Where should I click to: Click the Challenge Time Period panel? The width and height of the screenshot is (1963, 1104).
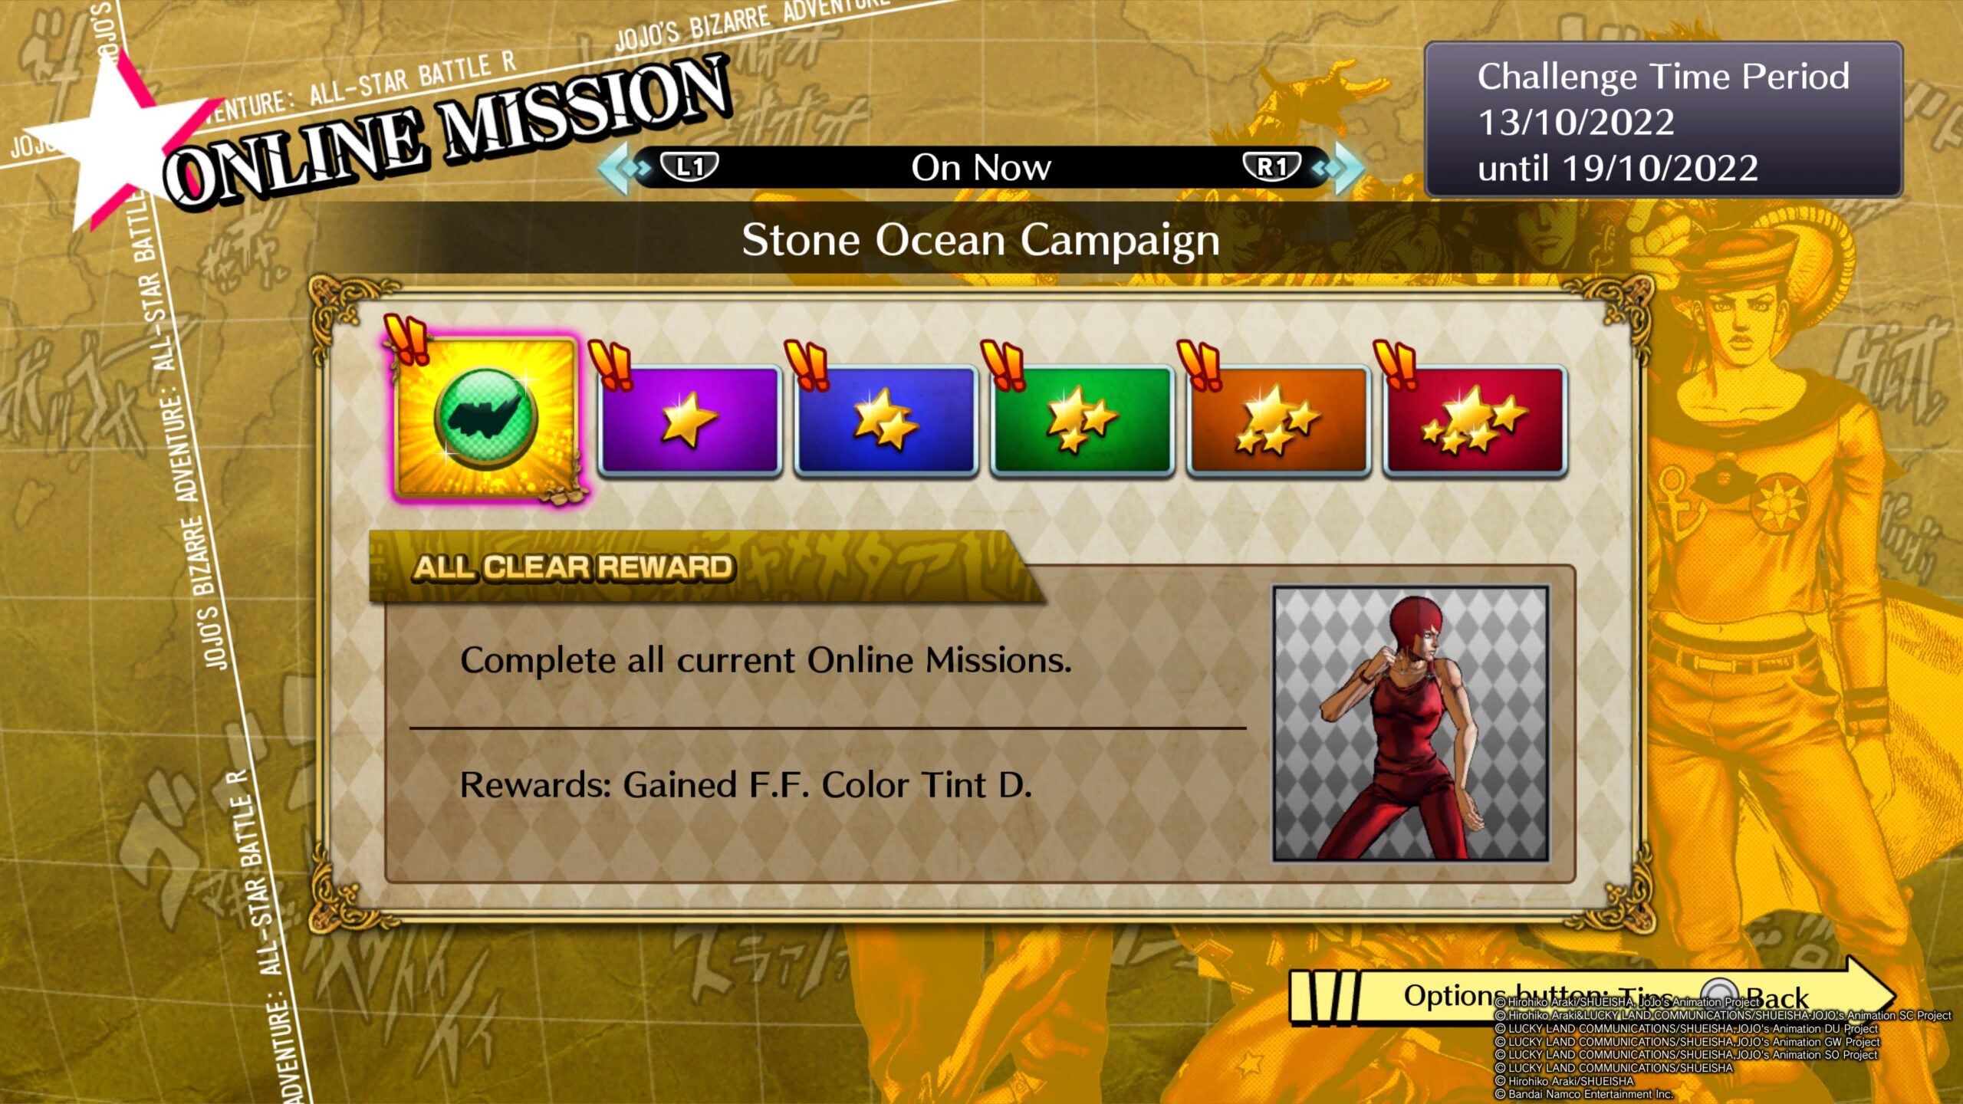(x=1663, y=120)
